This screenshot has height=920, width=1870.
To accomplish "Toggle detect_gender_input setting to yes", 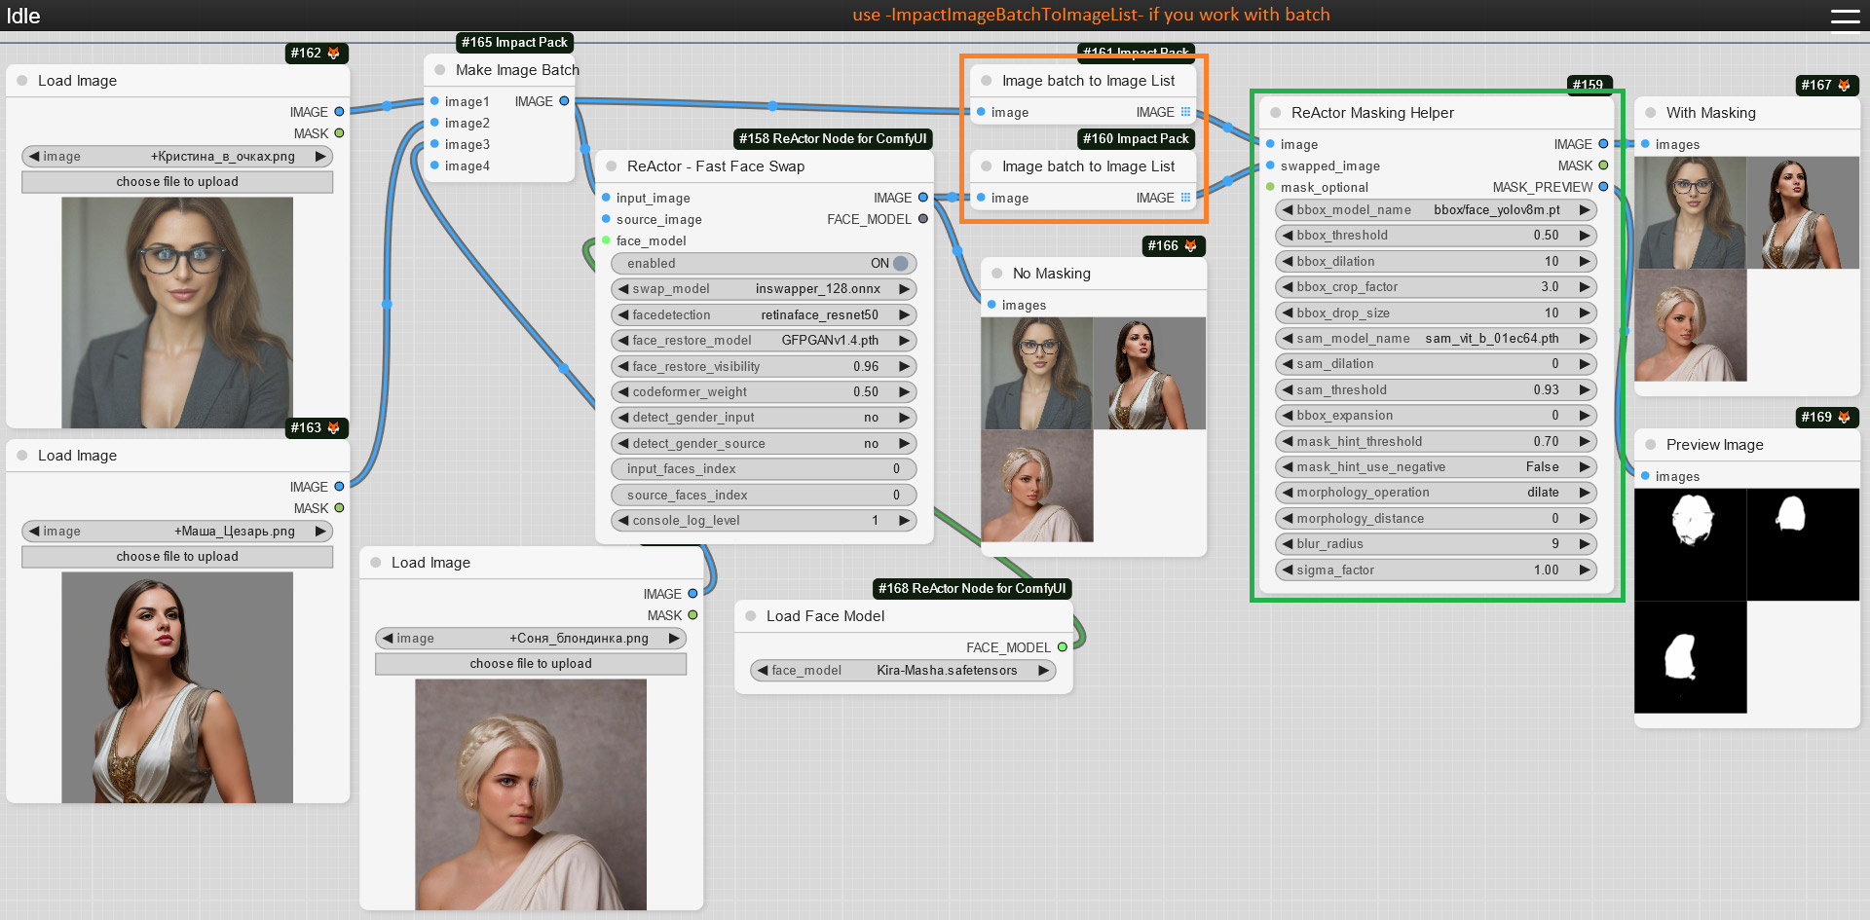I will [x=905, y=417].
